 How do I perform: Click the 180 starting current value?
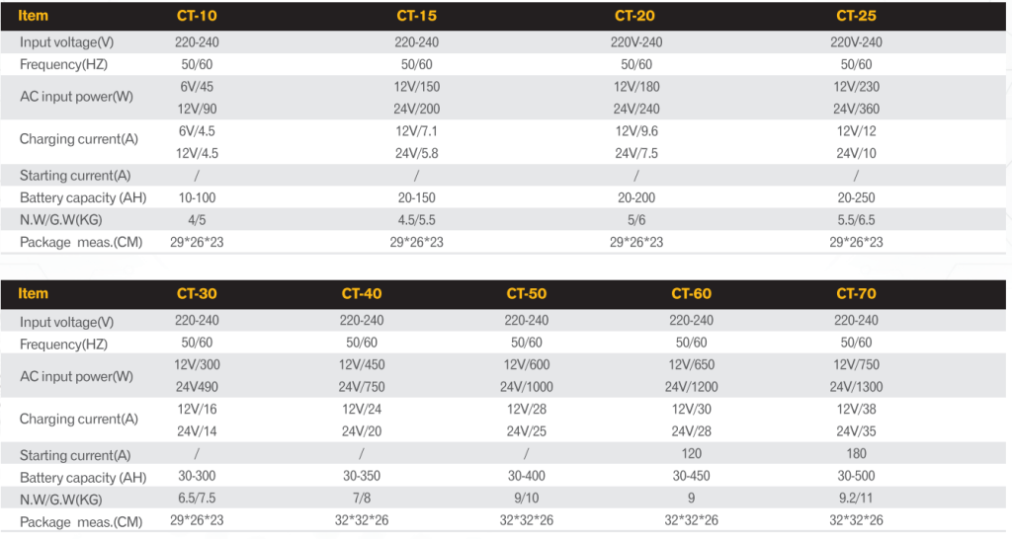click(856, 454)
